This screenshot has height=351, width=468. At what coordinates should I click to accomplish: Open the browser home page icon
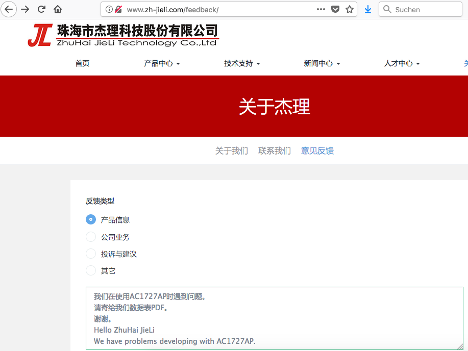(58, 9)
